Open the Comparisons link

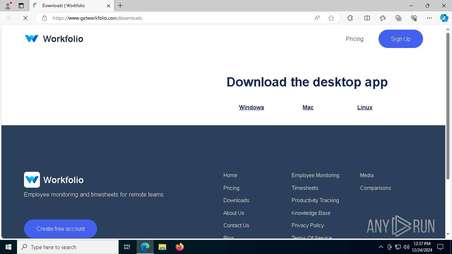click(376, 188)
